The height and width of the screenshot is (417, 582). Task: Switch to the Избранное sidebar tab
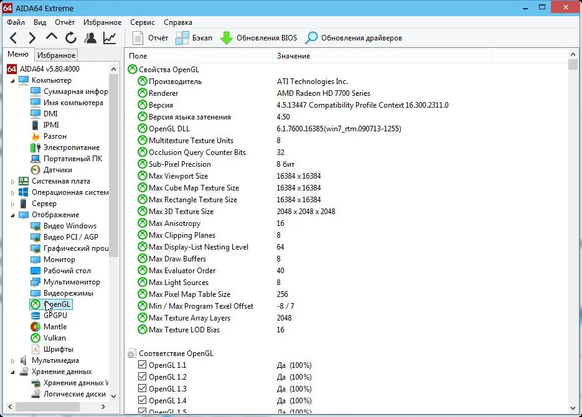point(57,55)
